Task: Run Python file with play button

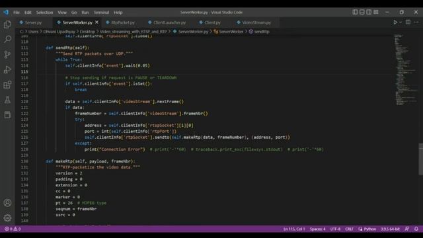Action: (395, 22)
